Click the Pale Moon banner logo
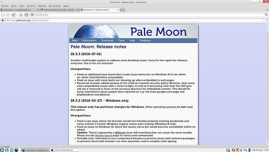The height and width of the screenshot is (152, 269). click(x=133, y=32)
